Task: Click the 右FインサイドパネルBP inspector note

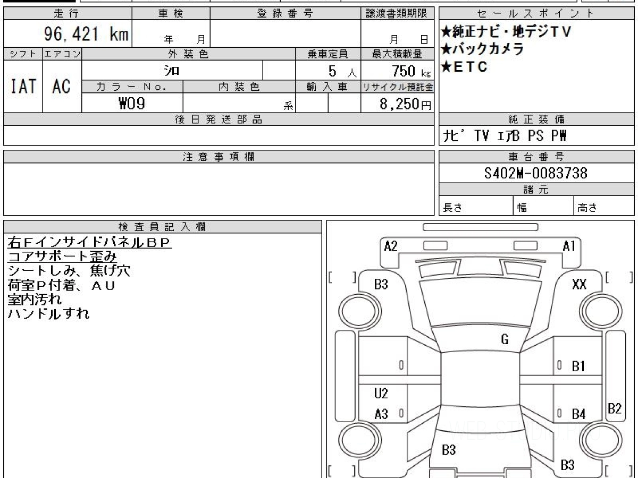Action: tap(88, 243)
